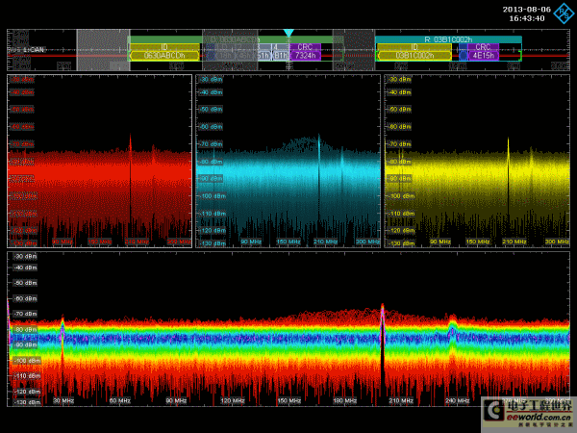Click the cyan trigger position marker
This screenshot has width=577, height=433.
(288, 33)
